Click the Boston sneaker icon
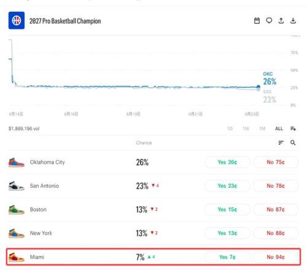This screenshot has height=270, width=307. 17,210
